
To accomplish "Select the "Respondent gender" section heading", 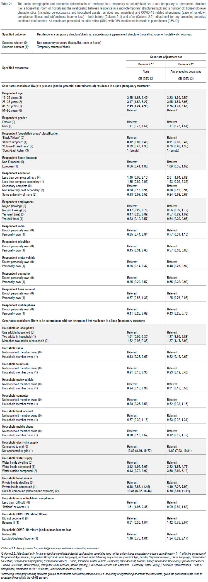I will pyautogui.click(x=14, y=118).
